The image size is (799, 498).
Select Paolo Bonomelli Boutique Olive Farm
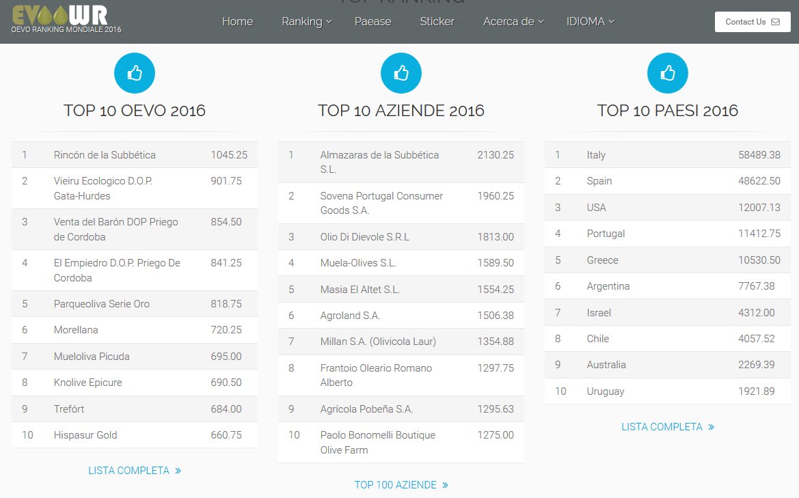(x=401, y=443)
